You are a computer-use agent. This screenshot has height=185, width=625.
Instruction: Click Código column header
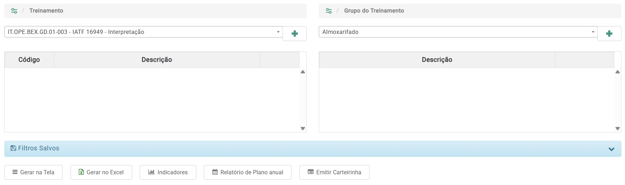29,60
